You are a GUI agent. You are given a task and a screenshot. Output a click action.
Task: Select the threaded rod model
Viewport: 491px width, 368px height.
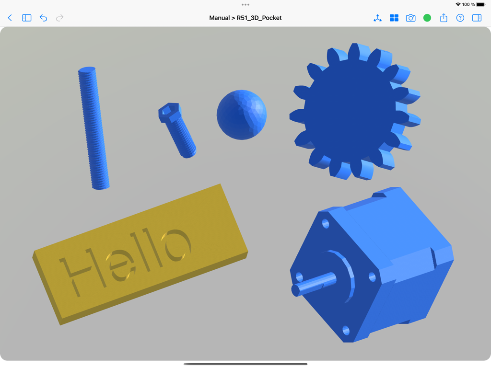pos(93,127)
